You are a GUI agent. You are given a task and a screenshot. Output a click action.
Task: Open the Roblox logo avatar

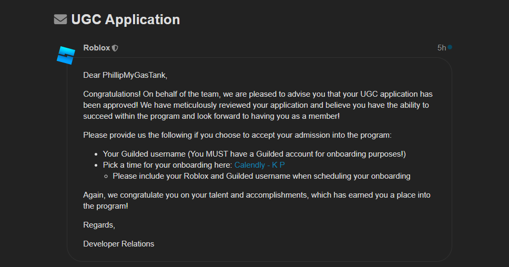[66, 55]
